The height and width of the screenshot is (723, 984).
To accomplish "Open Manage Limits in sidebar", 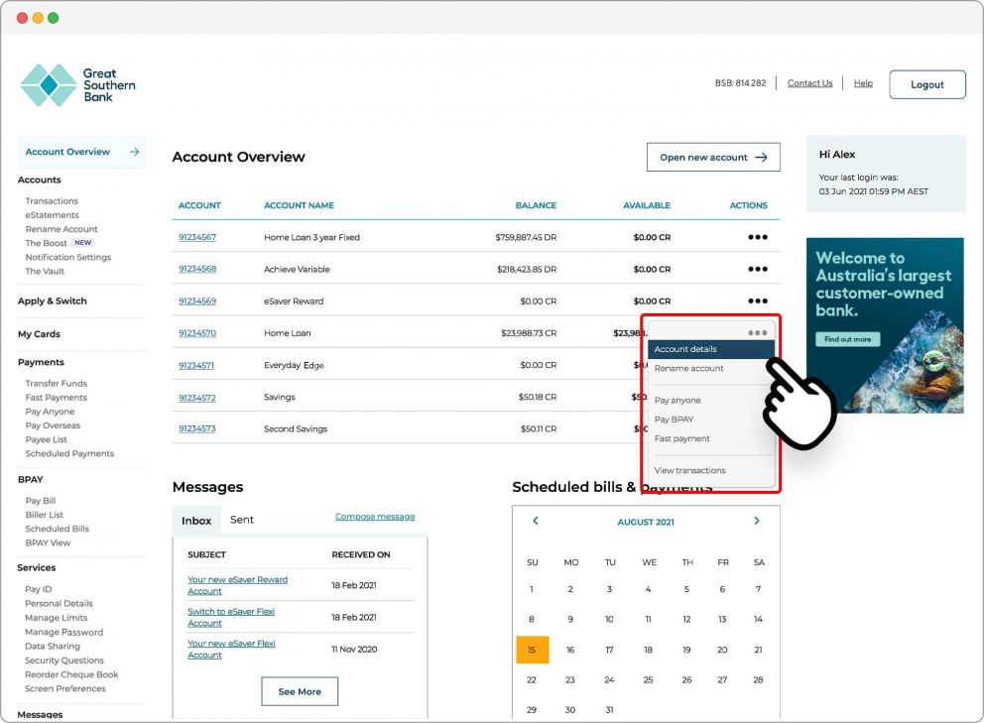I will coord(57,618).
